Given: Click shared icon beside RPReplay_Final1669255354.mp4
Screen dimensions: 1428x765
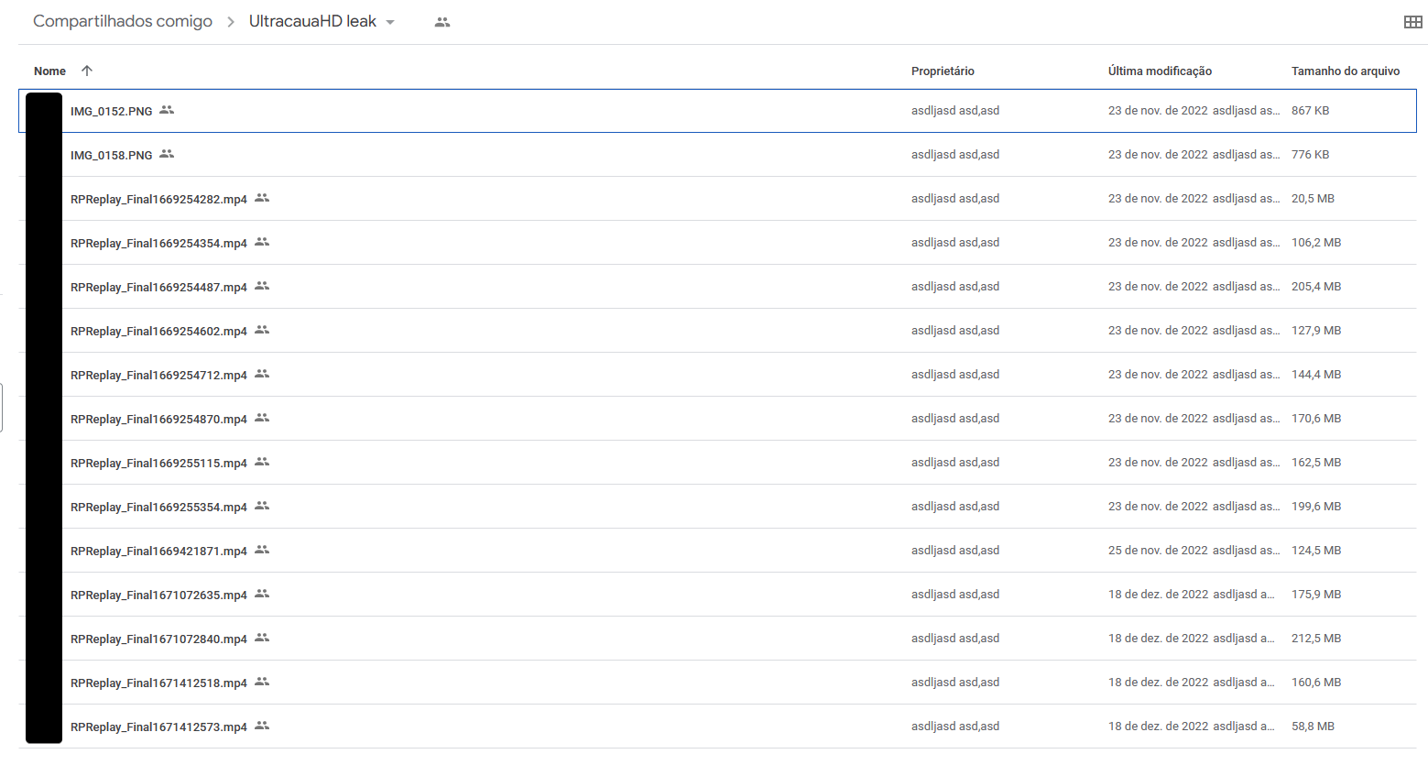Looking at the screenshot, I should 262,506.
